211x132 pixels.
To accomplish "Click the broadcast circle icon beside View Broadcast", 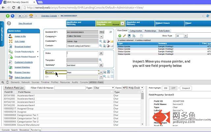I will (x=9, y=23).
